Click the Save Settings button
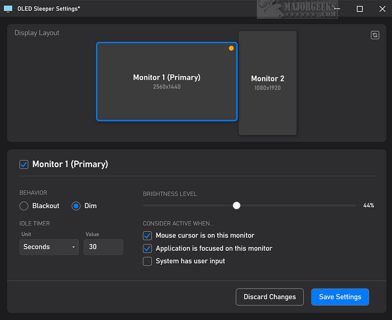 click(340, 297)
